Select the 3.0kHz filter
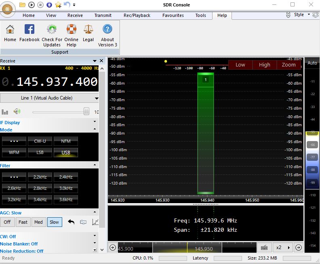This screenshot has height=264, width=320. click(x=66, y=188)
